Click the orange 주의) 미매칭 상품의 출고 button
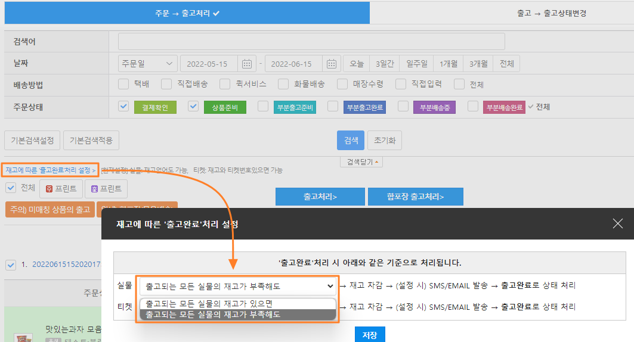The height and width of the screenshot is (342, 634). [x=50, y=210]
